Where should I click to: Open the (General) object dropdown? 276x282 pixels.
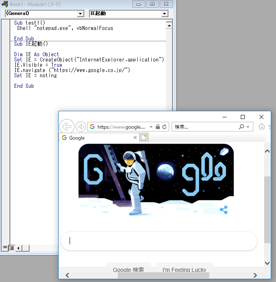tap(81, 14)
